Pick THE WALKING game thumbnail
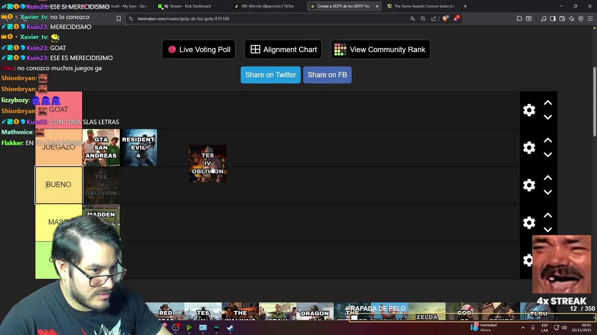The height and width of the screenshot is (335, 597). click(x=240, y=312)
